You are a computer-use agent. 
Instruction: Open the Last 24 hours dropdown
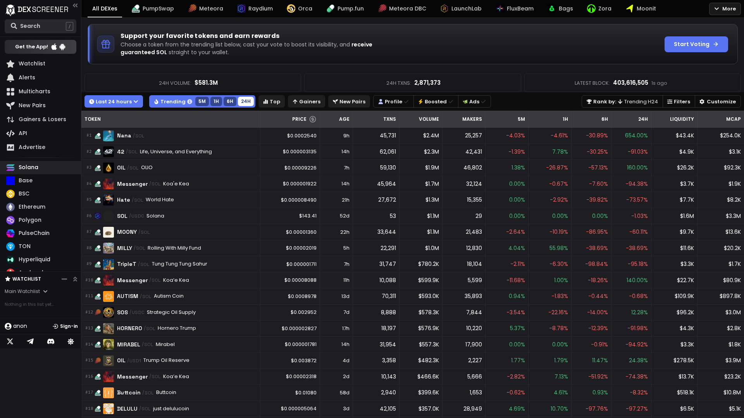pyautogui.click(x=114, y=101)
